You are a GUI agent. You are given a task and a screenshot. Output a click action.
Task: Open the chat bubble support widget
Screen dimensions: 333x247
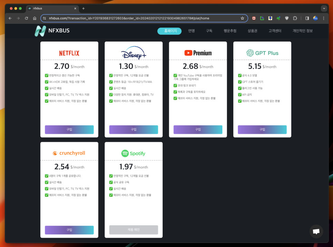tap(316, 231)
